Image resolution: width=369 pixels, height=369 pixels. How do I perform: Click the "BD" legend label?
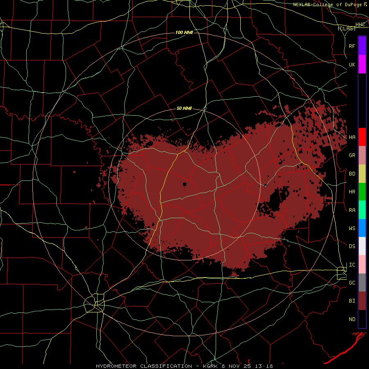tap(352, 174)
